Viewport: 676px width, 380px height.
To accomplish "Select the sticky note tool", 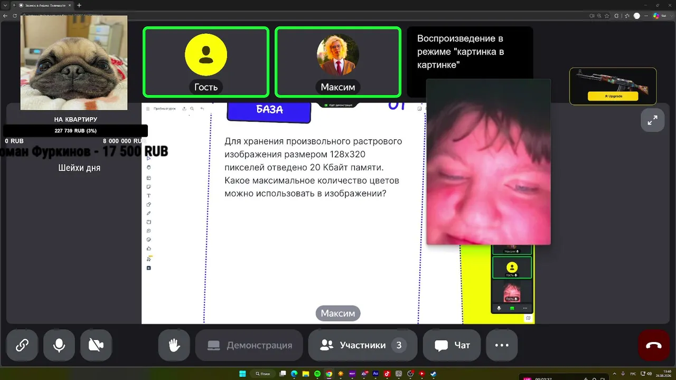I will pyautogui.click(x=149, y=187).
